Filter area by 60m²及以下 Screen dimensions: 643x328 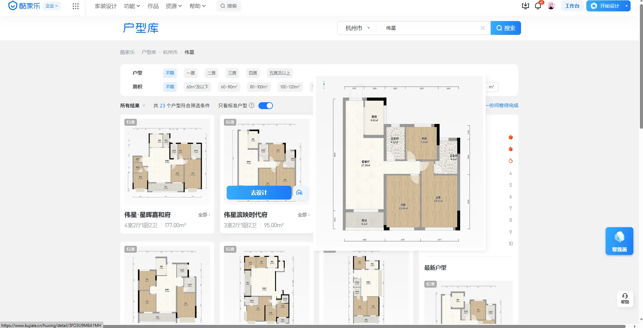pos(198,87)
